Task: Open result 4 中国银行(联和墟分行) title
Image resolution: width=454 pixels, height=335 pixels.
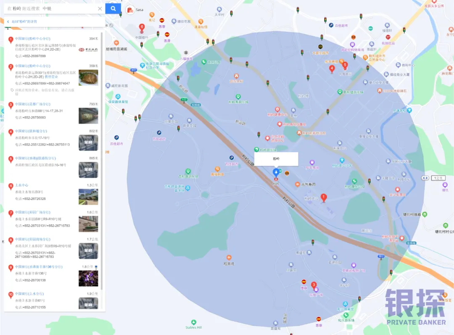Action: point(31,131)
